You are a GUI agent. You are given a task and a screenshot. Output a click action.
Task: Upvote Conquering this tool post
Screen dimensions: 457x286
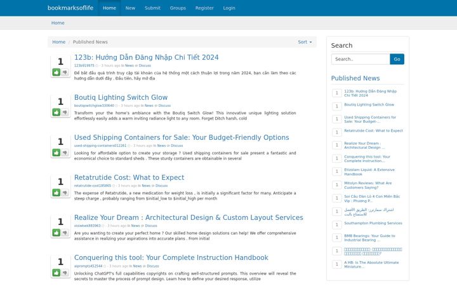click(x=56, y=273)
